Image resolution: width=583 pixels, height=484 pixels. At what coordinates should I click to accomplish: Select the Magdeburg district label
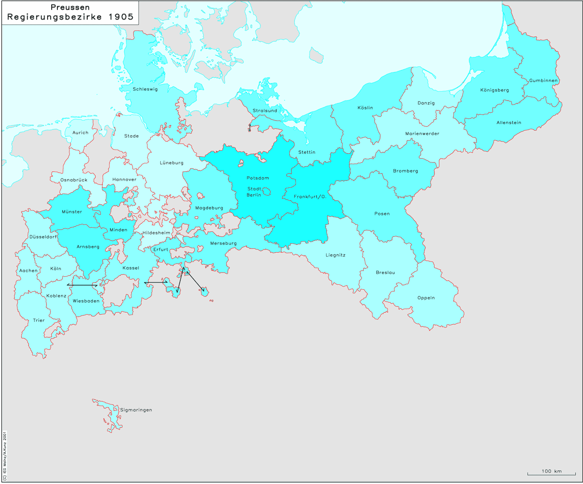209,208
